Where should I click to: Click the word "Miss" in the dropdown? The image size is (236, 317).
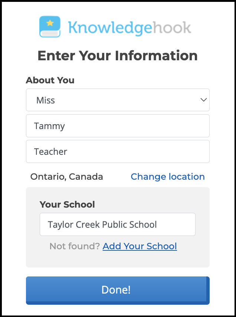[x=46, y=100]
